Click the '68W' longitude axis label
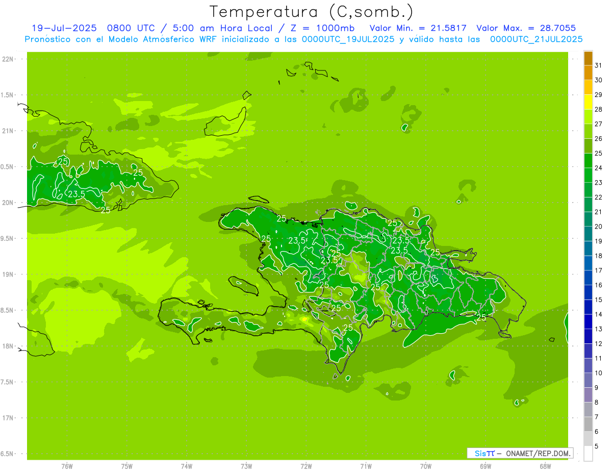Image resolution: width=612 pixels, height=473 pixels. tap(545, 466)
